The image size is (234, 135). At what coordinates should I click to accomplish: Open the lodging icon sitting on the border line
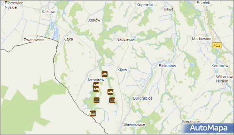click(x=93, y=113)
